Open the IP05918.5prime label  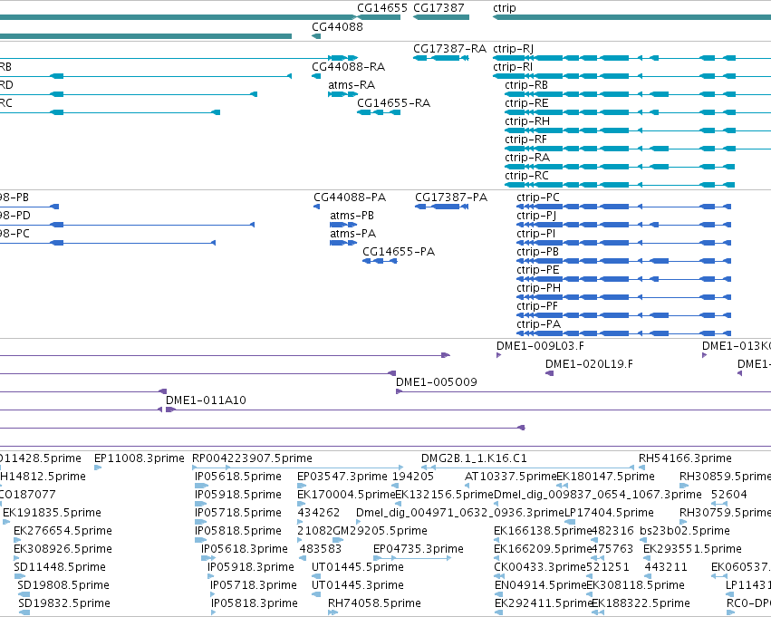pos(238,495)
